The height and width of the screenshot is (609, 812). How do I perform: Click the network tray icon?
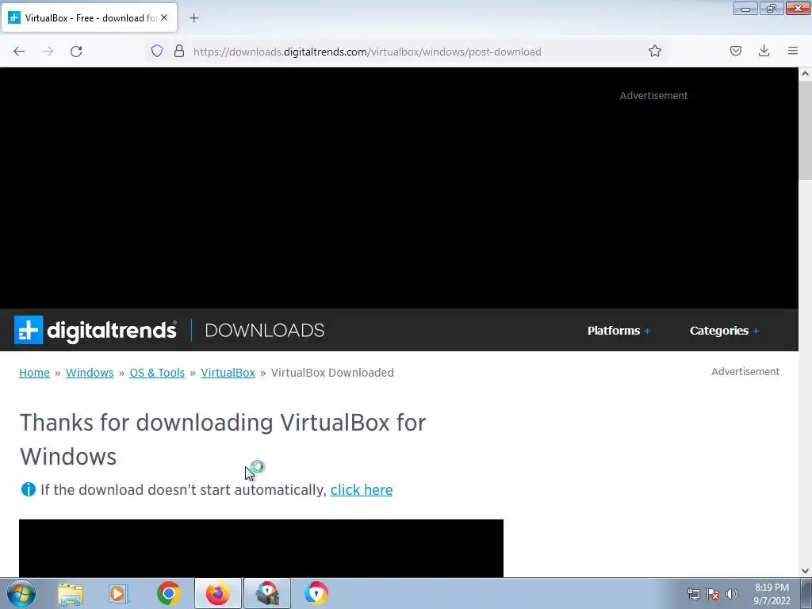pos(693,594)
